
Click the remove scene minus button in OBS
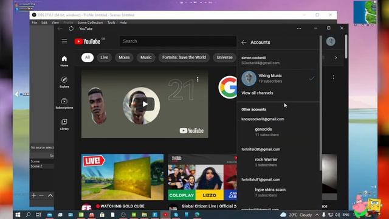(x=41, y=195)
